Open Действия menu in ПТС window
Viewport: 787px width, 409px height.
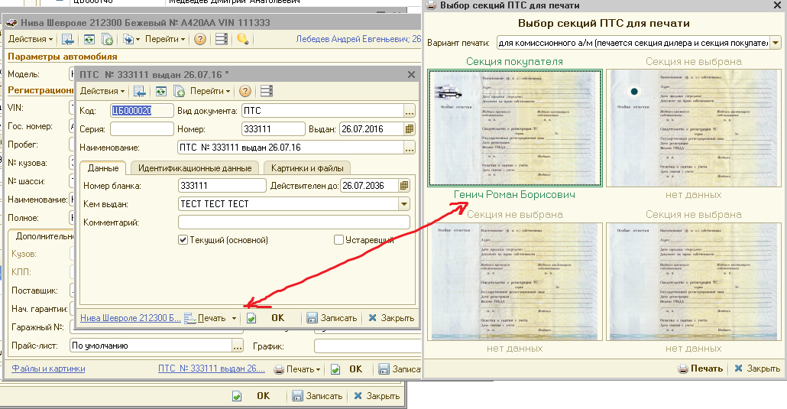tap(102, 91)
